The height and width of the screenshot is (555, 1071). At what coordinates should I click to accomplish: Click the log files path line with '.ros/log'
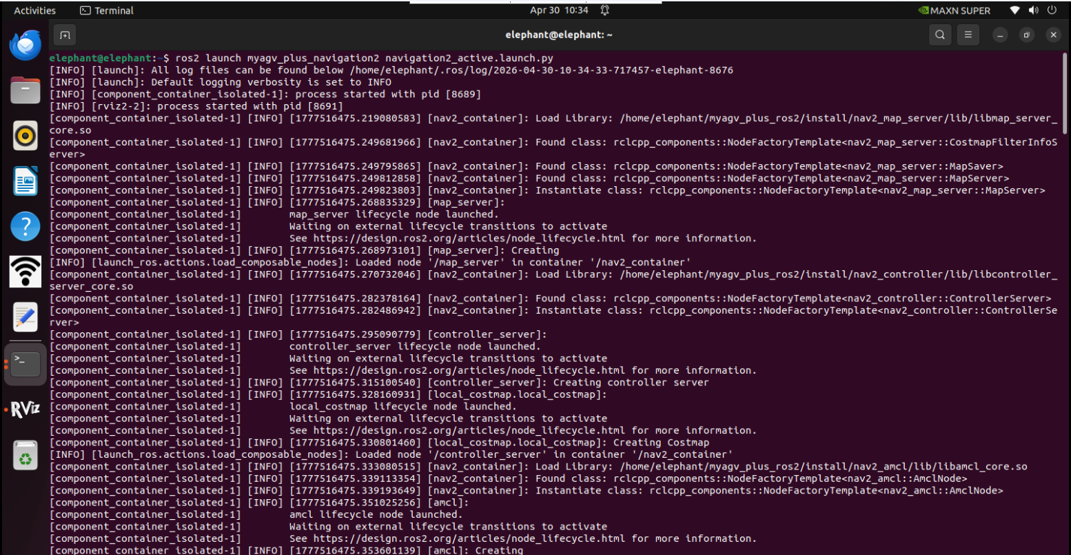point(391,70)
